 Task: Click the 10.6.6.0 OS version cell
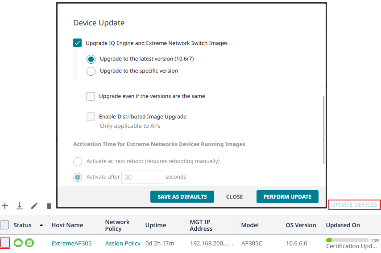(296, 243)
